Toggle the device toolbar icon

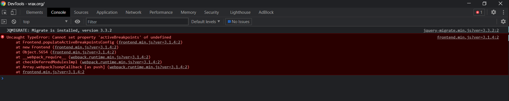(x=13, y=12)
